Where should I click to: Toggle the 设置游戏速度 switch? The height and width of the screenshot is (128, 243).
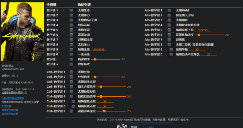(73, 111)
